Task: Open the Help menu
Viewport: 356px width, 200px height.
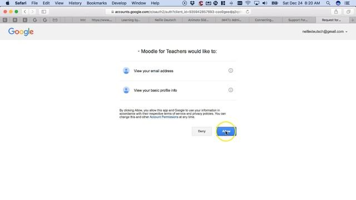Action: pyautogui.click(x=155, y=3)
